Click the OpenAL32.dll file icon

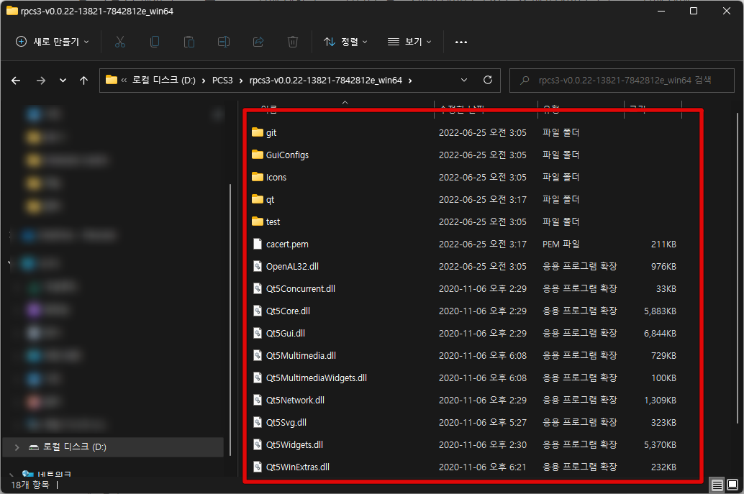click(257, 266)
